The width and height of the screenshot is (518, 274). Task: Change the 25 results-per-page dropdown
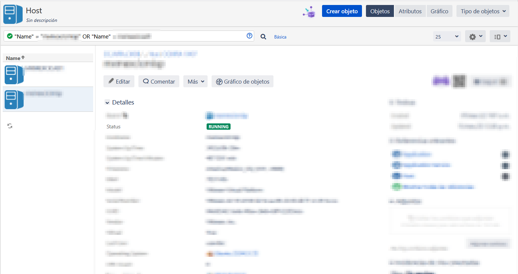coord(447,36)
